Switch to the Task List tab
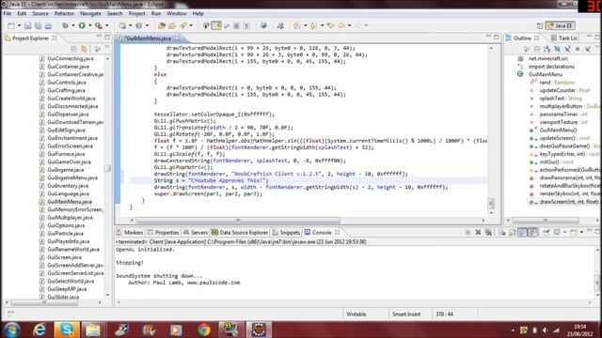The height and width of the screenshot is (338, 602). tap(564, 38)
